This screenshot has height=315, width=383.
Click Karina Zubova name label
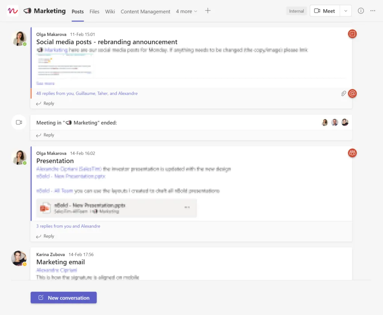[50, 254]
